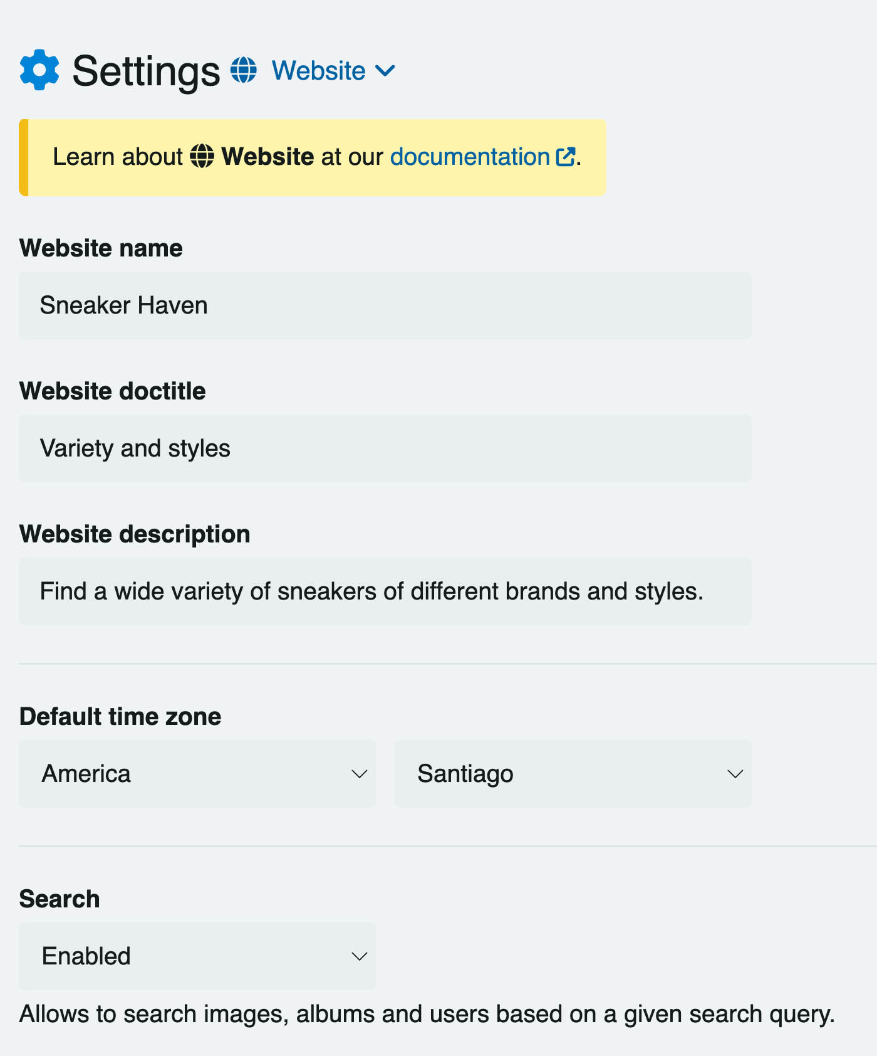Click the arrow on the America dropdown
Image resolution: width=877 pixels, height=1056 pixels.
pos(360,774)
